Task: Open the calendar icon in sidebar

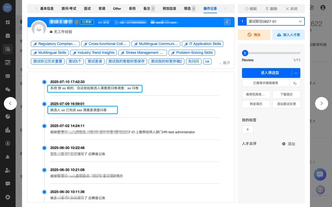Action: click(8, 62)
